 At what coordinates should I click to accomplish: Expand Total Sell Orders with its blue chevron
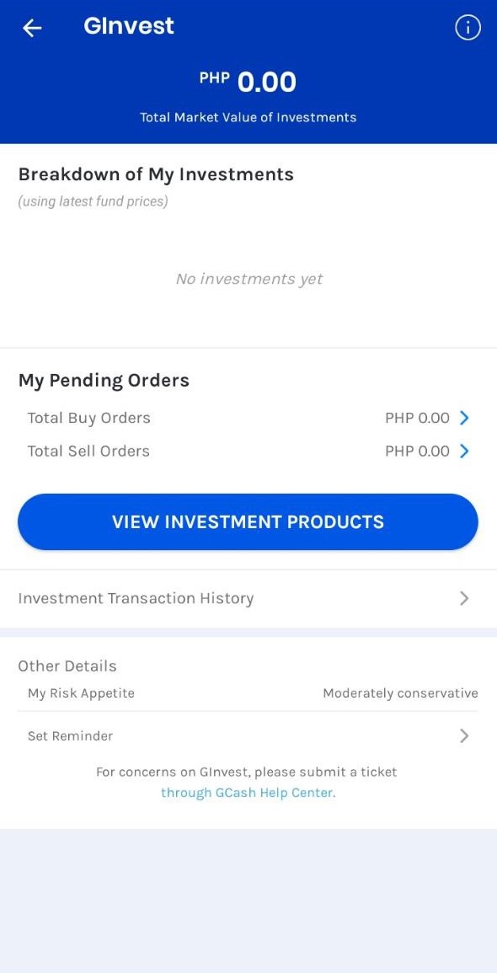click(464, 452)
